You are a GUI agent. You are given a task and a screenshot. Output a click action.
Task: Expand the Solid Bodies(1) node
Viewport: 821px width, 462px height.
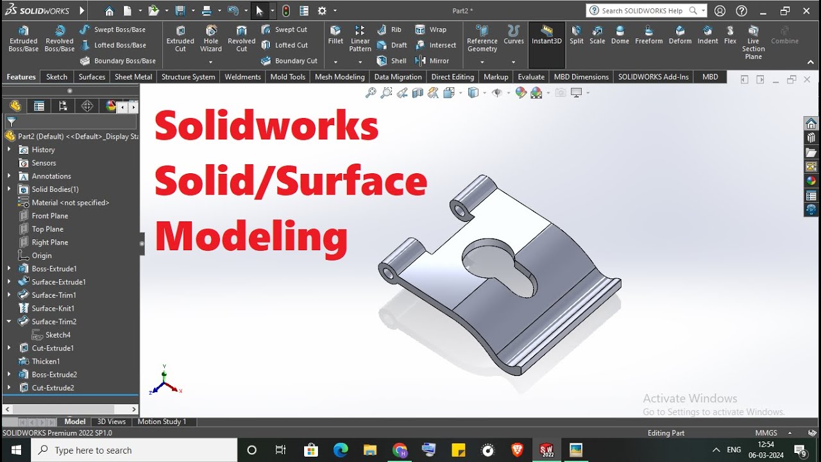(9, 189)
